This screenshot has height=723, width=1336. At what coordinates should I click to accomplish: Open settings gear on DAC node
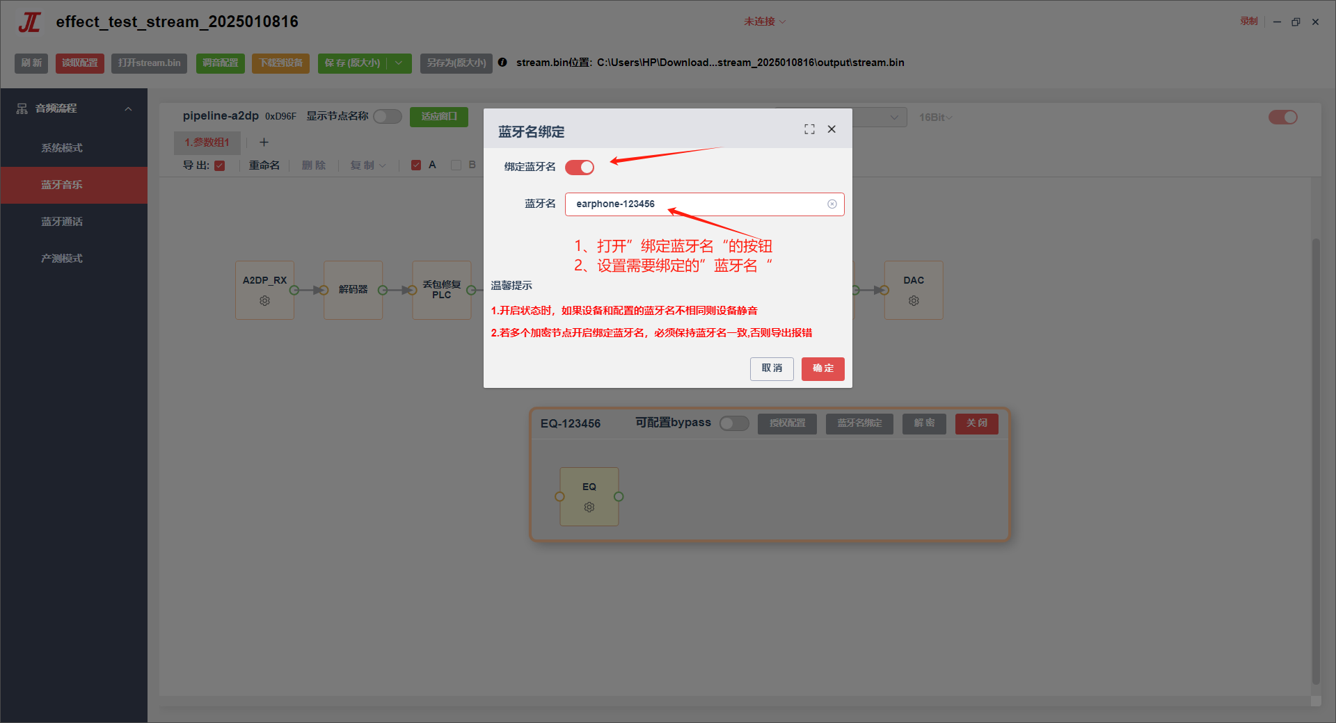point(914,301)
